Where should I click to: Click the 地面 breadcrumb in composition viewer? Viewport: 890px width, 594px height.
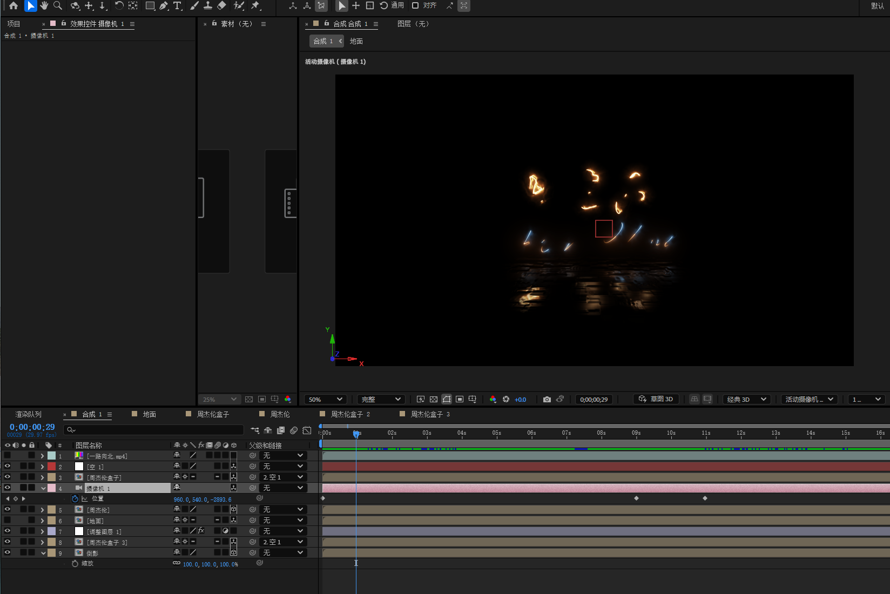click(356, 41)
